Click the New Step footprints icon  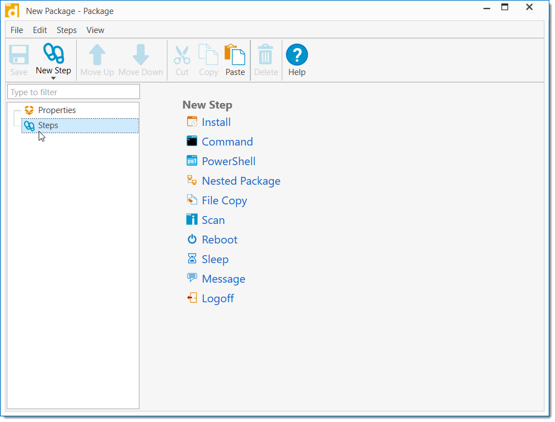[53, 53]
